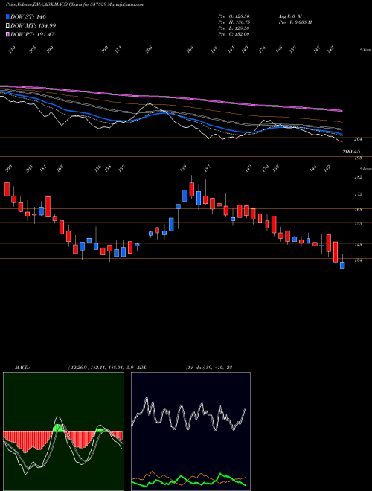Click the 174 tops value
The image size is (372, 491).
(x=262, y=50)
